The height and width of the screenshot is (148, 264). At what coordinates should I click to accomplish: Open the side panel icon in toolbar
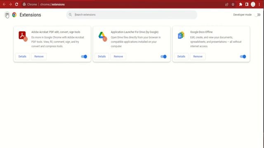click(x=247, y=5)
